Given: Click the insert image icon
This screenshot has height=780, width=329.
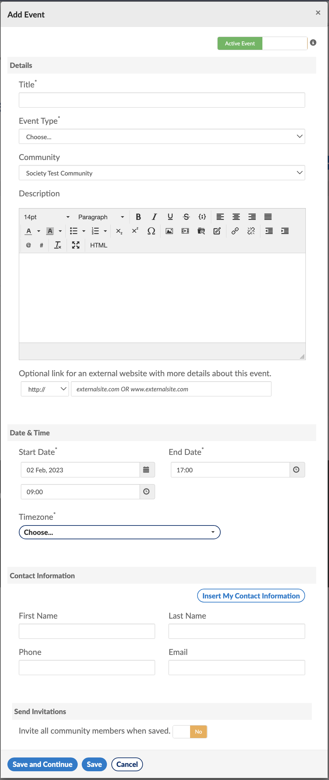Looking at the screenshot, I should pyautogui.click(x=169, y=231).
